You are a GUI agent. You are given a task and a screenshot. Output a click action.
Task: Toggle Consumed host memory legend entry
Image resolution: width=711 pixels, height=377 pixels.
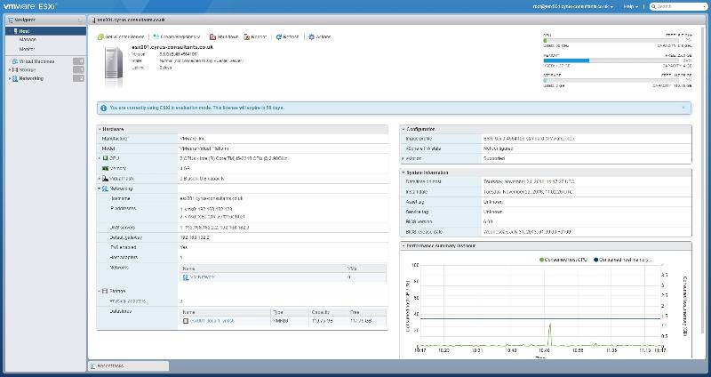click(x=623, y=260)
